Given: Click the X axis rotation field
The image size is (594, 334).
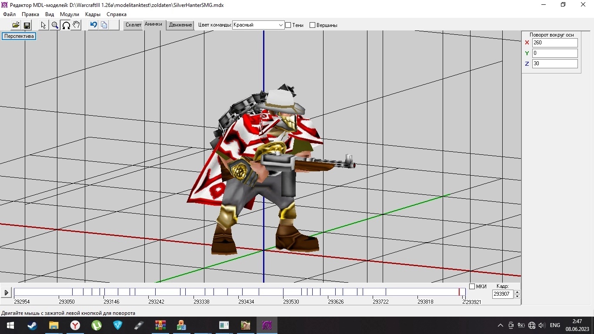Looking at the screenshot, I should coord(555,43).
